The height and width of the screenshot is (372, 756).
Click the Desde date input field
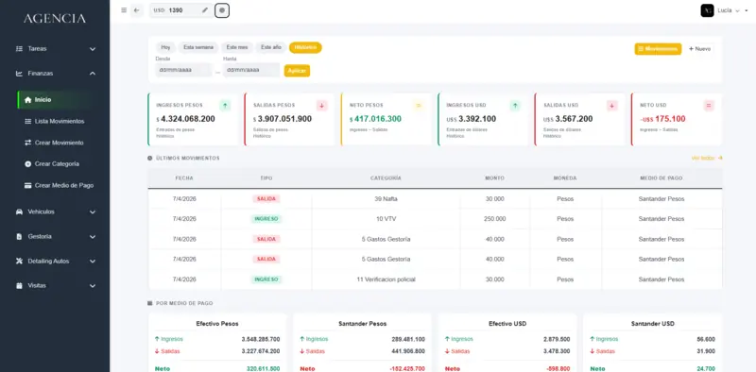183,70
